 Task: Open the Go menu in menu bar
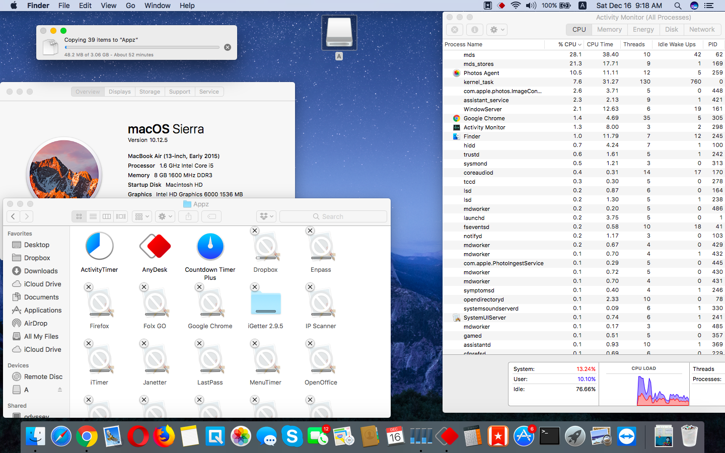pyautogui.click(x=130, y=6)
